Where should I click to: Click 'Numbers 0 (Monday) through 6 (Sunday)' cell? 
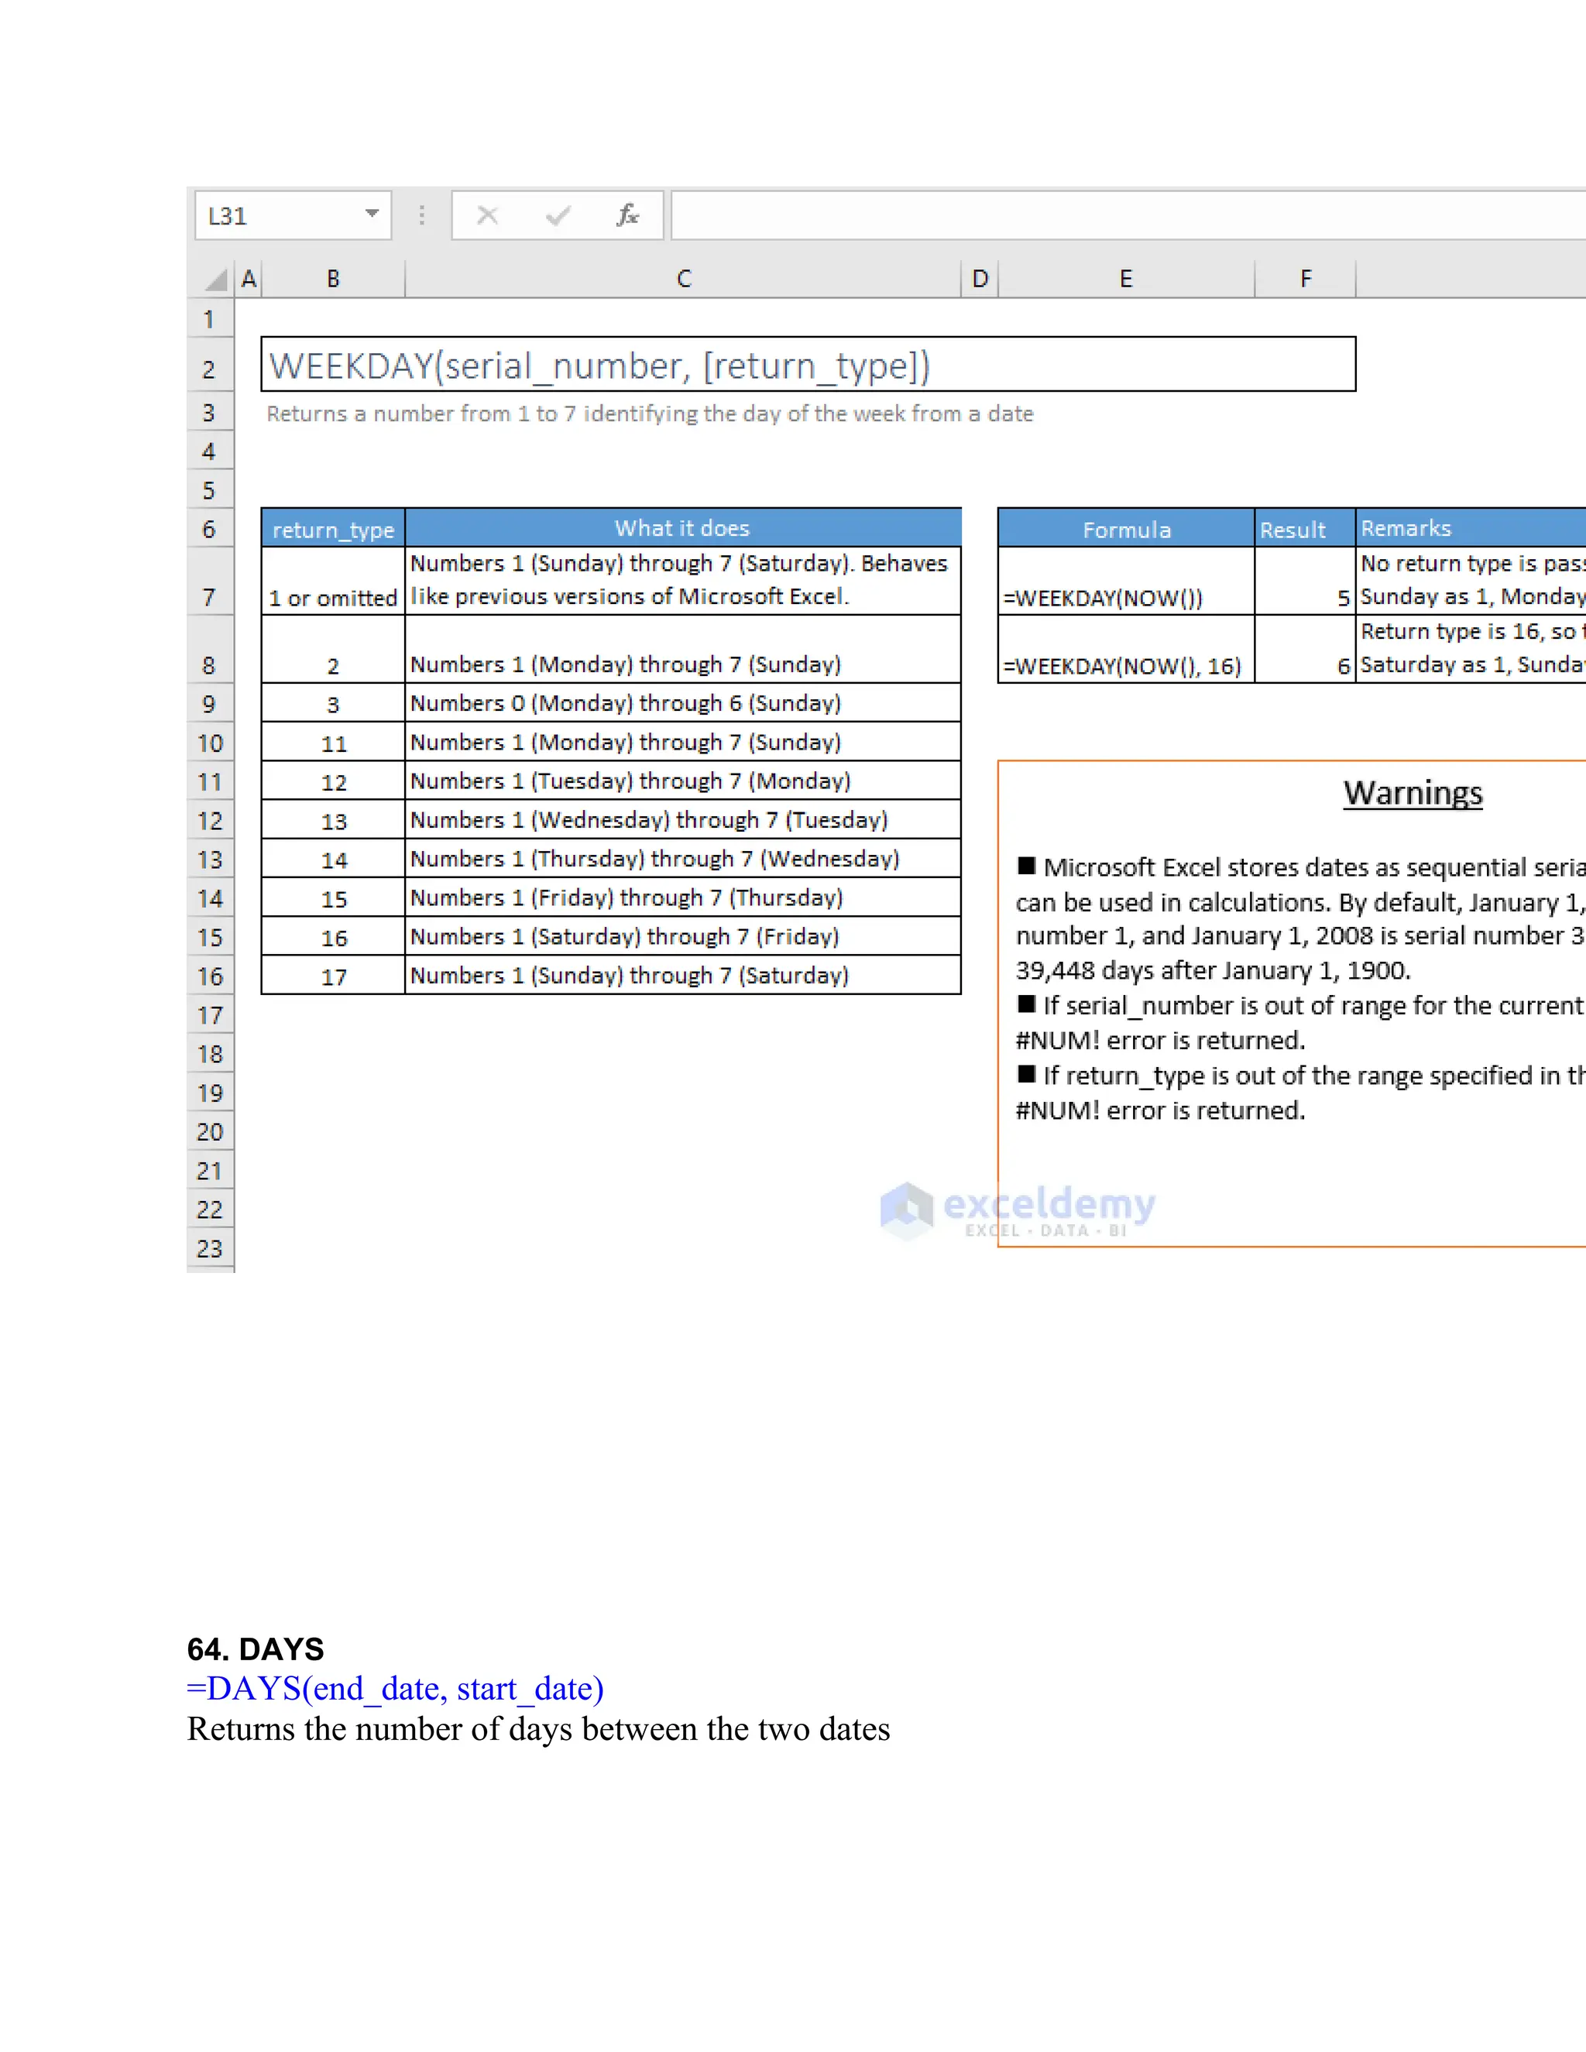point(683,704)
